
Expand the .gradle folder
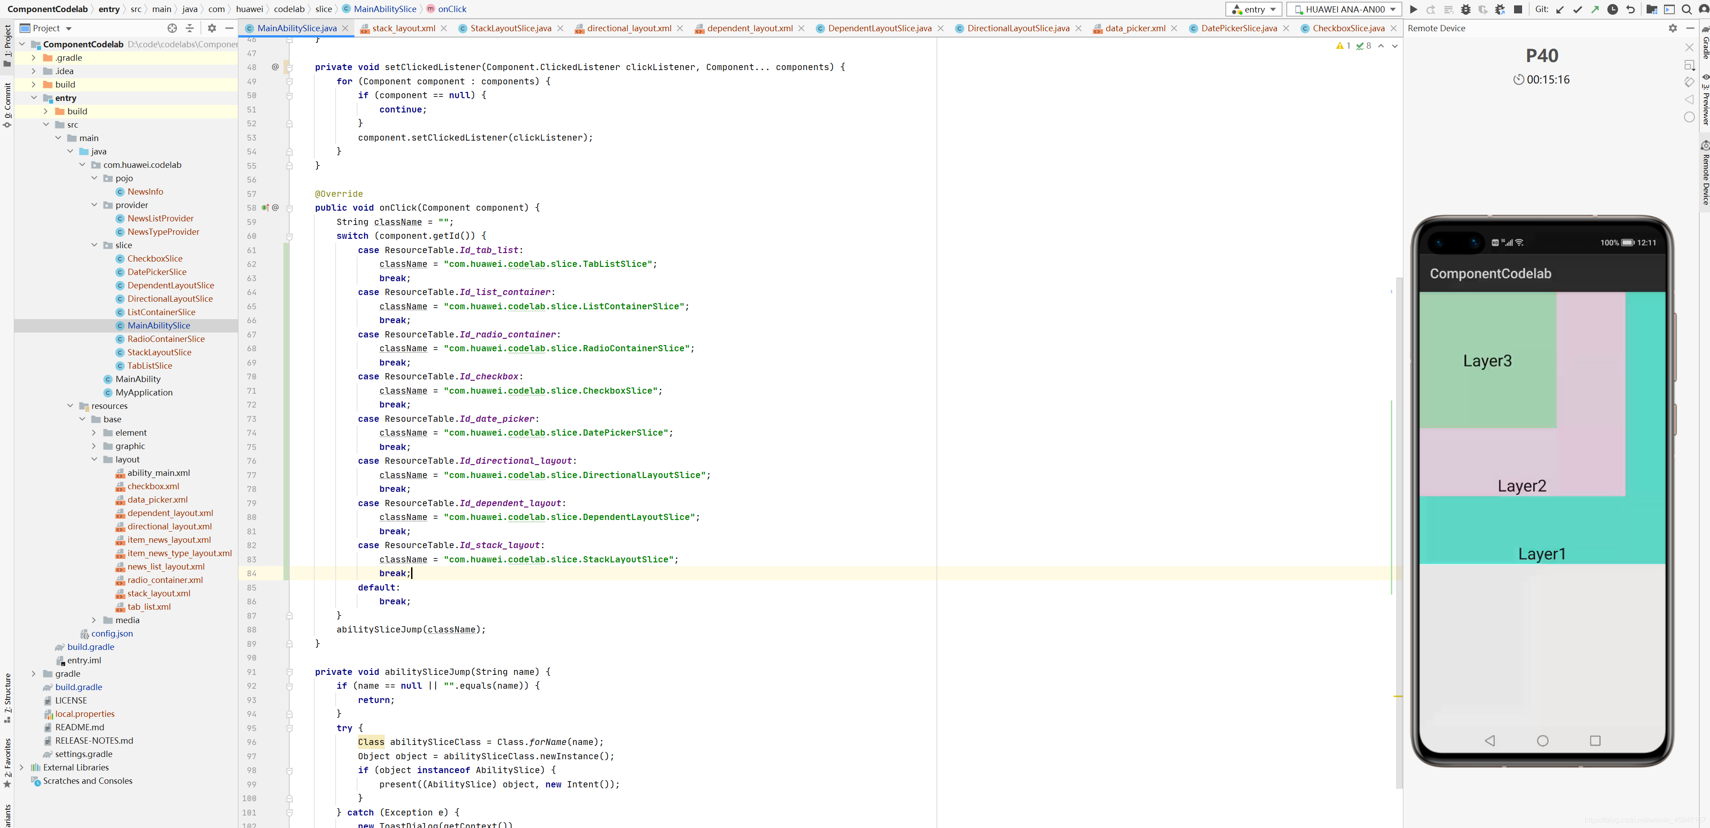(33, 58)
